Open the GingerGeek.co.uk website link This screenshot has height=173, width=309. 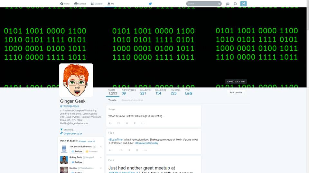pos(73,134)
